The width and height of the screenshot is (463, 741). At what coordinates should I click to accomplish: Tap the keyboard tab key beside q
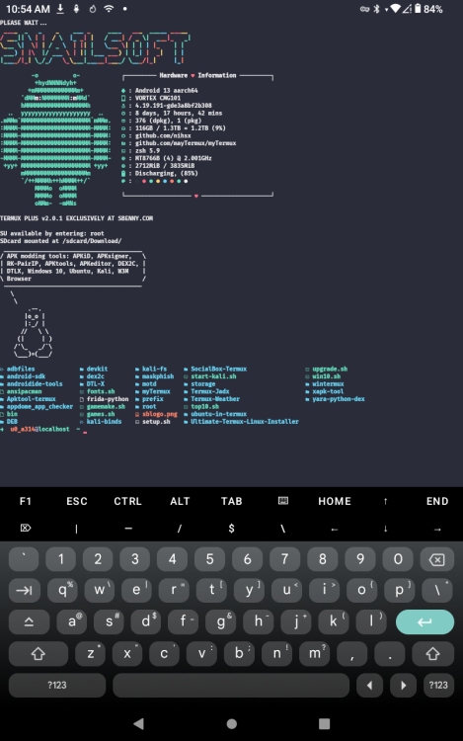pos(24,590)
